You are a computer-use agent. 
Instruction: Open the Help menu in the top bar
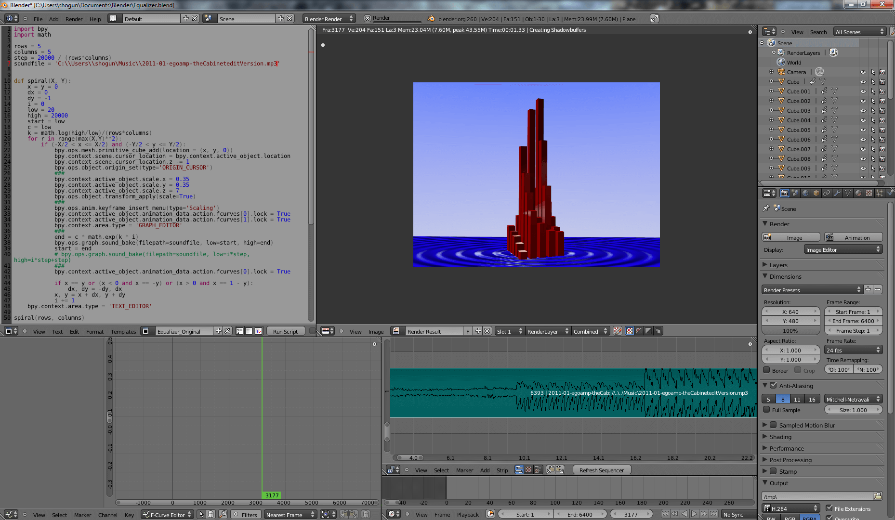pos(95,19)
